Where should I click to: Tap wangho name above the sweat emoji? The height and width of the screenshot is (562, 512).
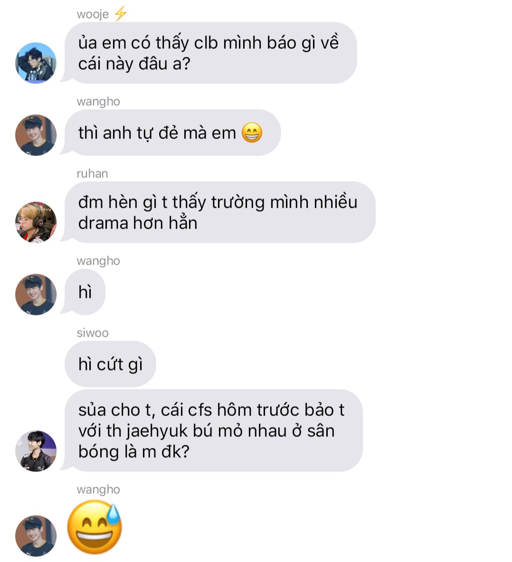click(x=98, y=489)
